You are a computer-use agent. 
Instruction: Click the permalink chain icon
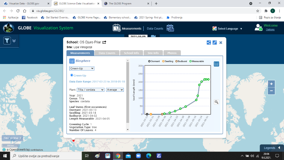coord(215,42)
